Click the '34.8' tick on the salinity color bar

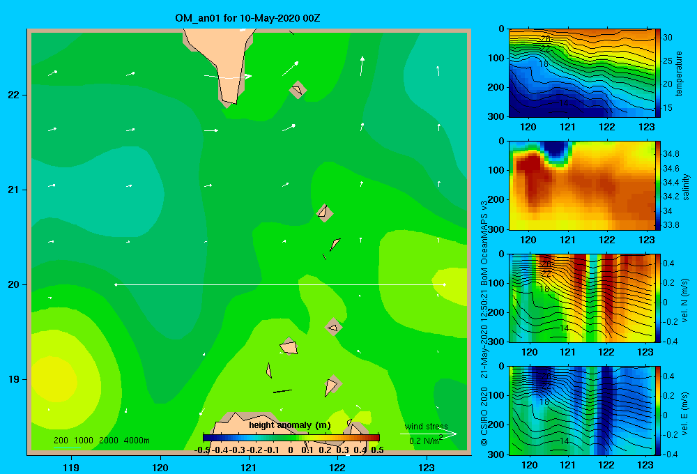click(671, 154)
